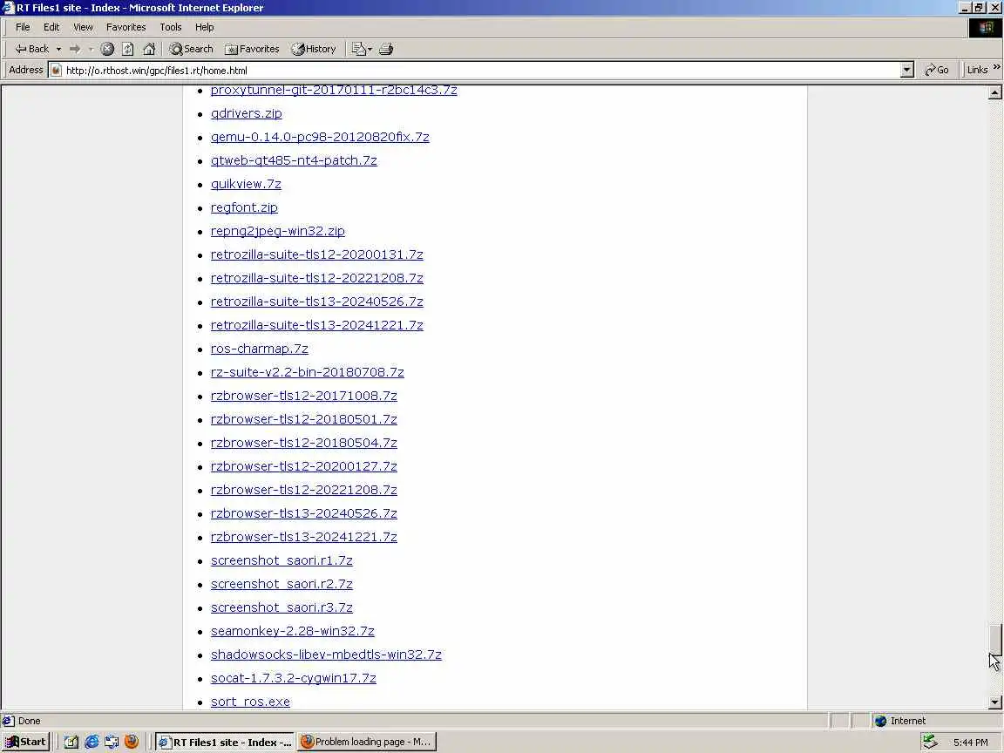Open the Tools menu
The height and width of the screenshot is (753, 1004).
click(170, 27)
